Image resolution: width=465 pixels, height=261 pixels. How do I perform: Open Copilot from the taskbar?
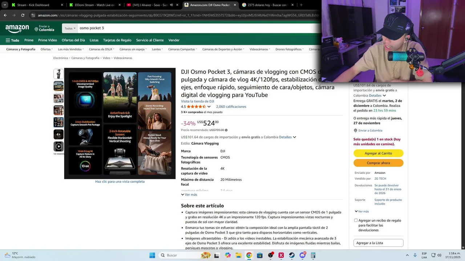228,255
